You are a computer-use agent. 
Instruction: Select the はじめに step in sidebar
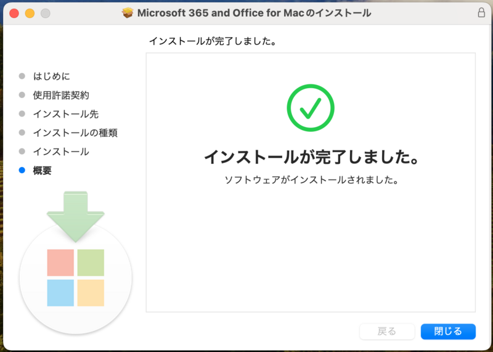52,76
